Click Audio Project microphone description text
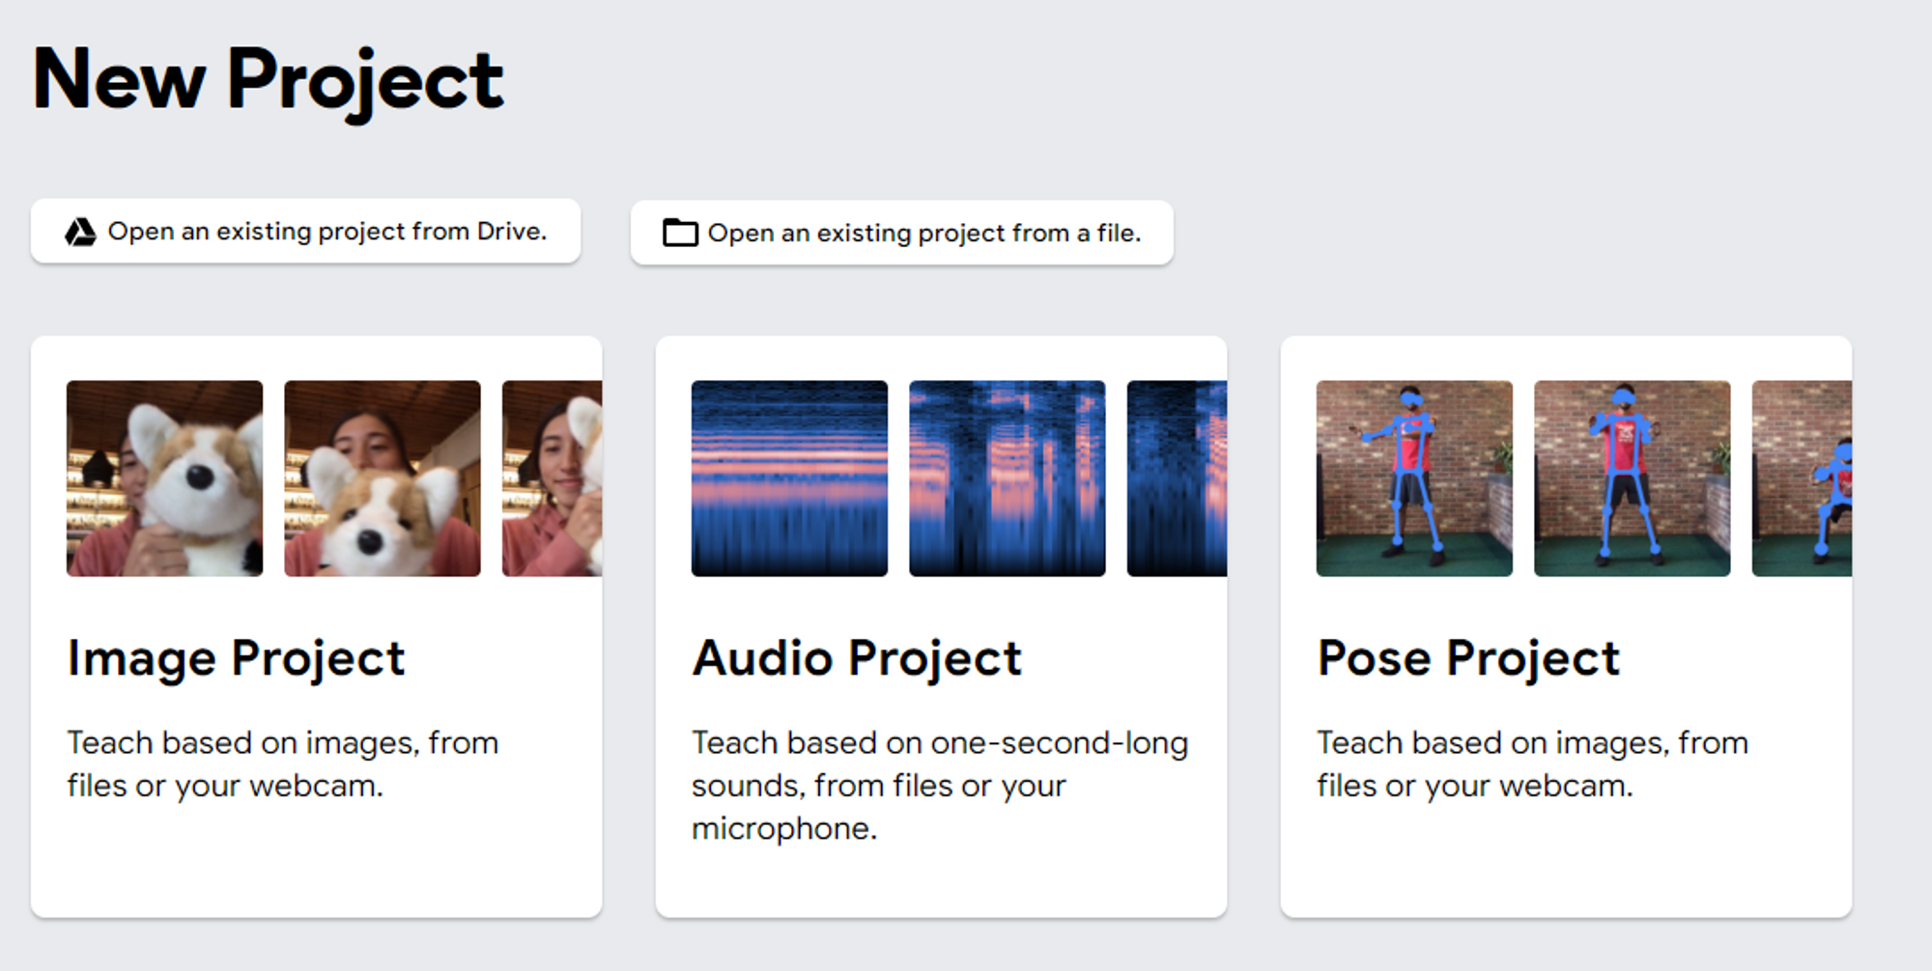 tap(940, 786)
